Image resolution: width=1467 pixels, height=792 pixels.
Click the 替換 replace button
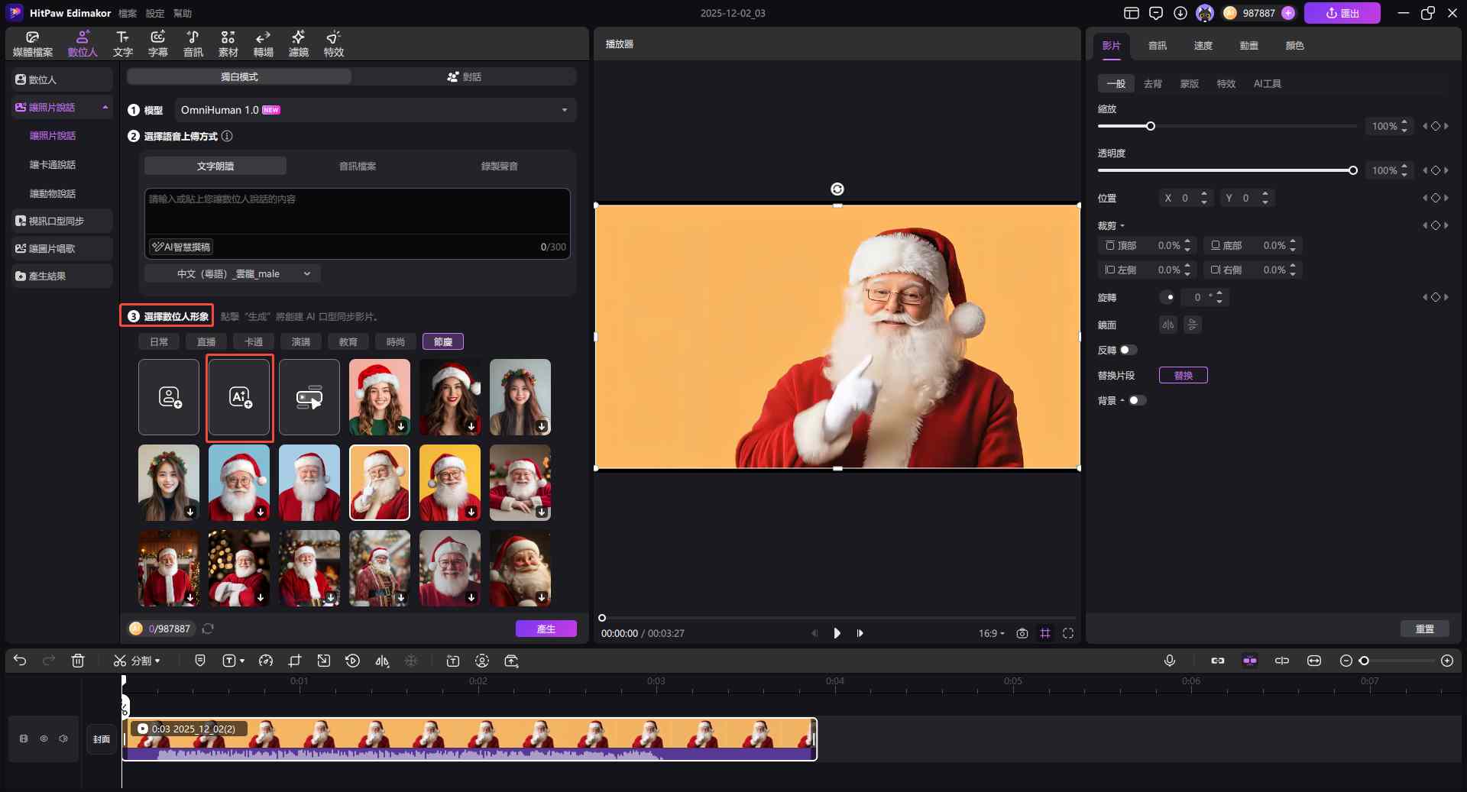click(x=1183, y=375)
